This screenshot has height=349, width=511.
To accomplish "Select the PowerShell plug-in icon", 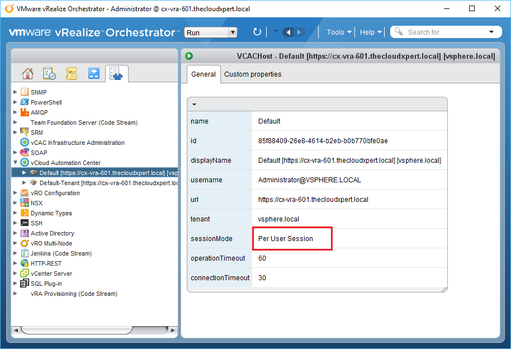I will 25,102.
